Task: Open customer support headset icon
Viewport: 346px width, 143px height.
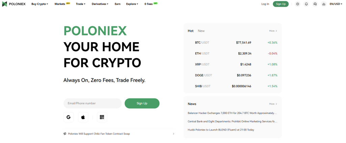Action: coord(315,4)
